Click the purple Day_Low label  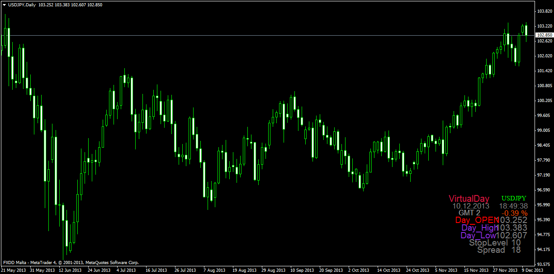(478, 235)
